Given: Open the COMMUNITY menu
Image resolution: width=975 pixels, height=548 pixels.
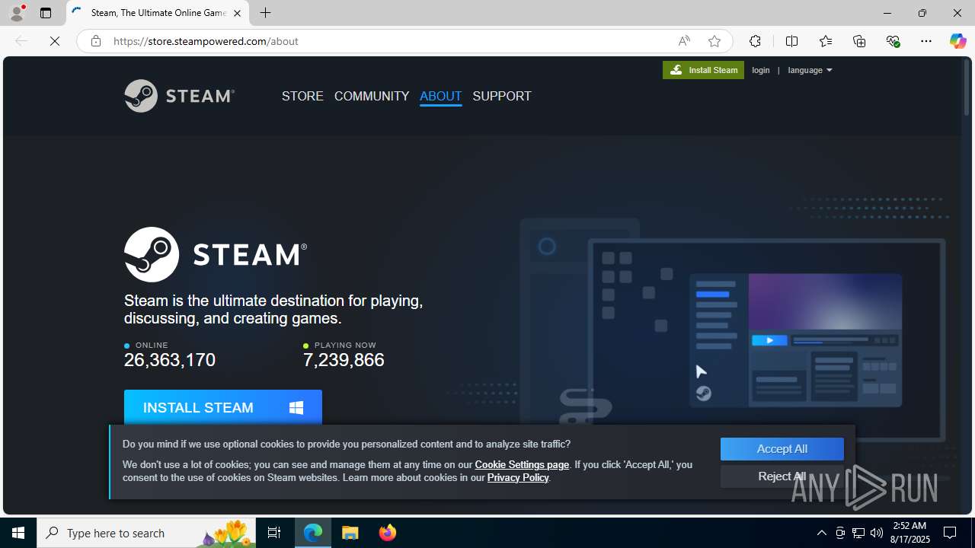Looking at the screenshot, I should tap(372, 96).
